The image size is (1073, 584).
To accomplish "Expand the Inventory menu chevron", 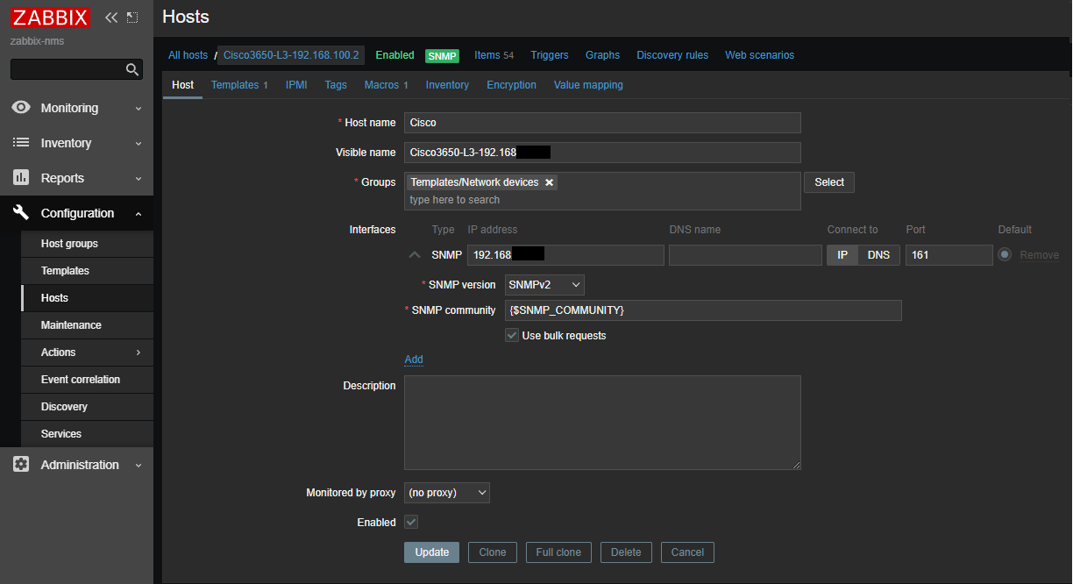I will [x=139, y=144].
